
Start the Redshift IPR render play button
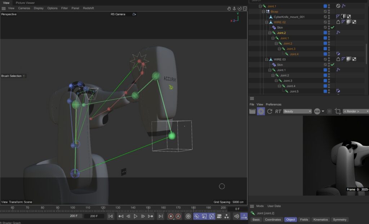pyautogui.click(x=261, y=111)
